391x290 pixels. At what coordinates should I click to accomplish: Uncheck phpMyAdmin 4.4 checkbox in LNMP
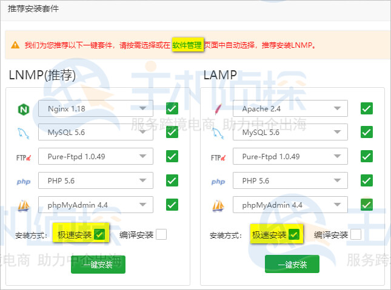tap(172, 205)
